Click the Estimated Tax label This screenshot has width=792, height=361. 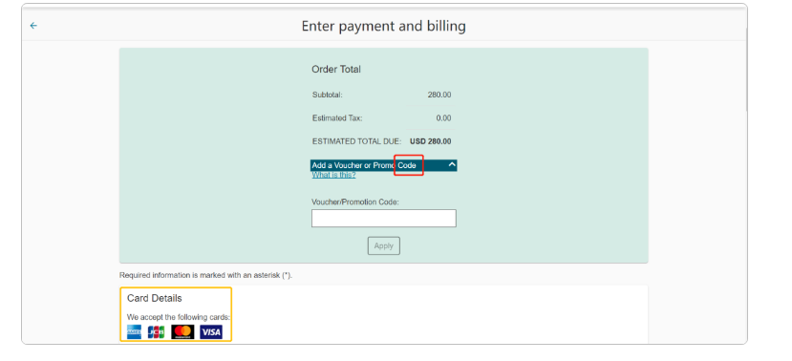point(337,118)
